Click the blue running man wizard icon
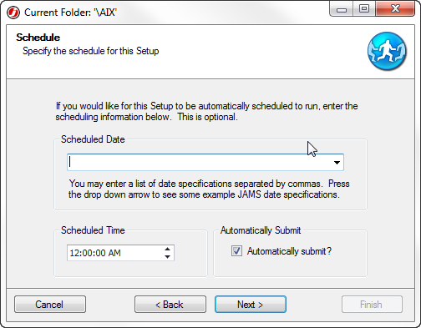421x328 pixels. point(387,51)
